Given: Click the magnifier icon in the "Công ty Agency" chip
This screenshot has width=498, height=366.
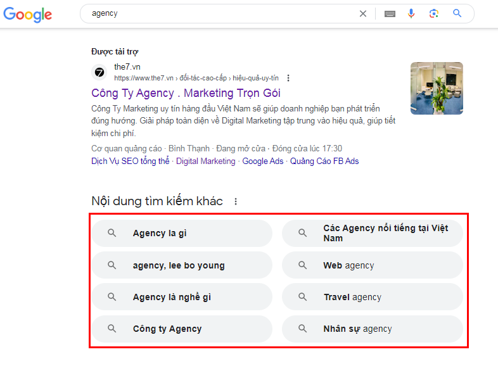Looking at the screenshot, I should [x=112, y=329].
